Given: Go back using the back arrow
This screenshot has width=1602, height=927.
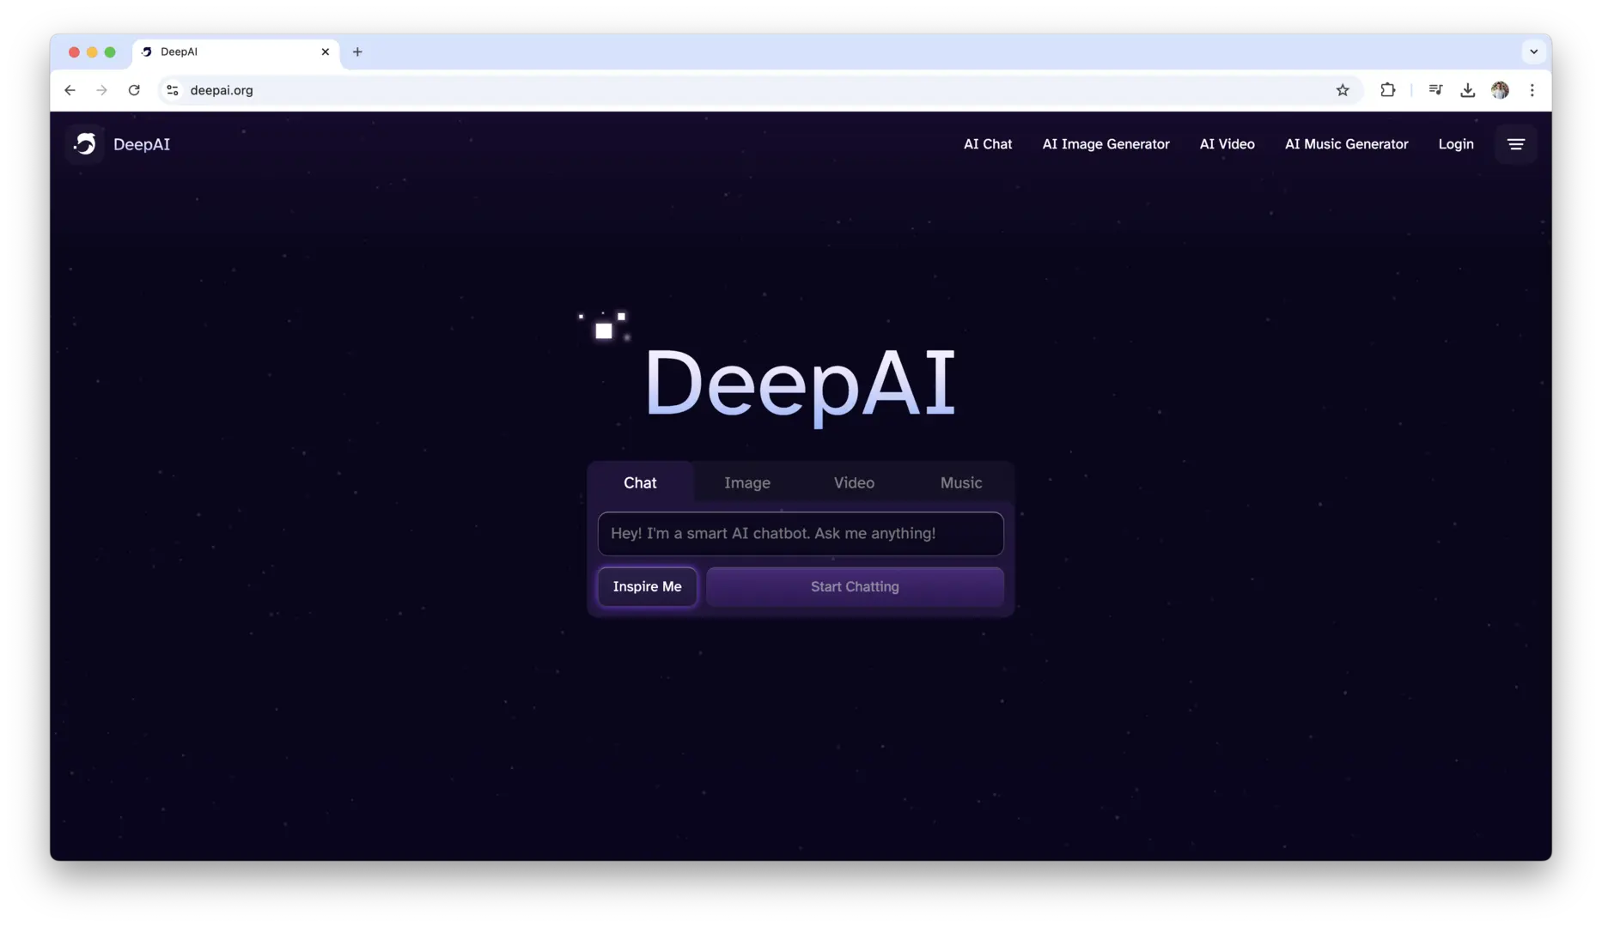Looking at the screenshot, I should (x=70, y=90).
